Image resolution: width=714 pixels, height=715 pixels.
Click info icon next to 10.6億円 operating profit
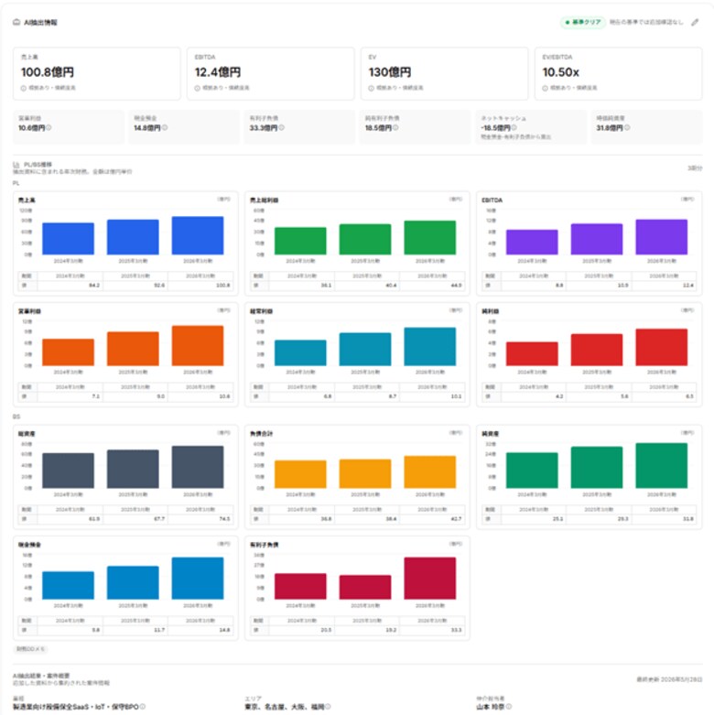tap(49, 127)
